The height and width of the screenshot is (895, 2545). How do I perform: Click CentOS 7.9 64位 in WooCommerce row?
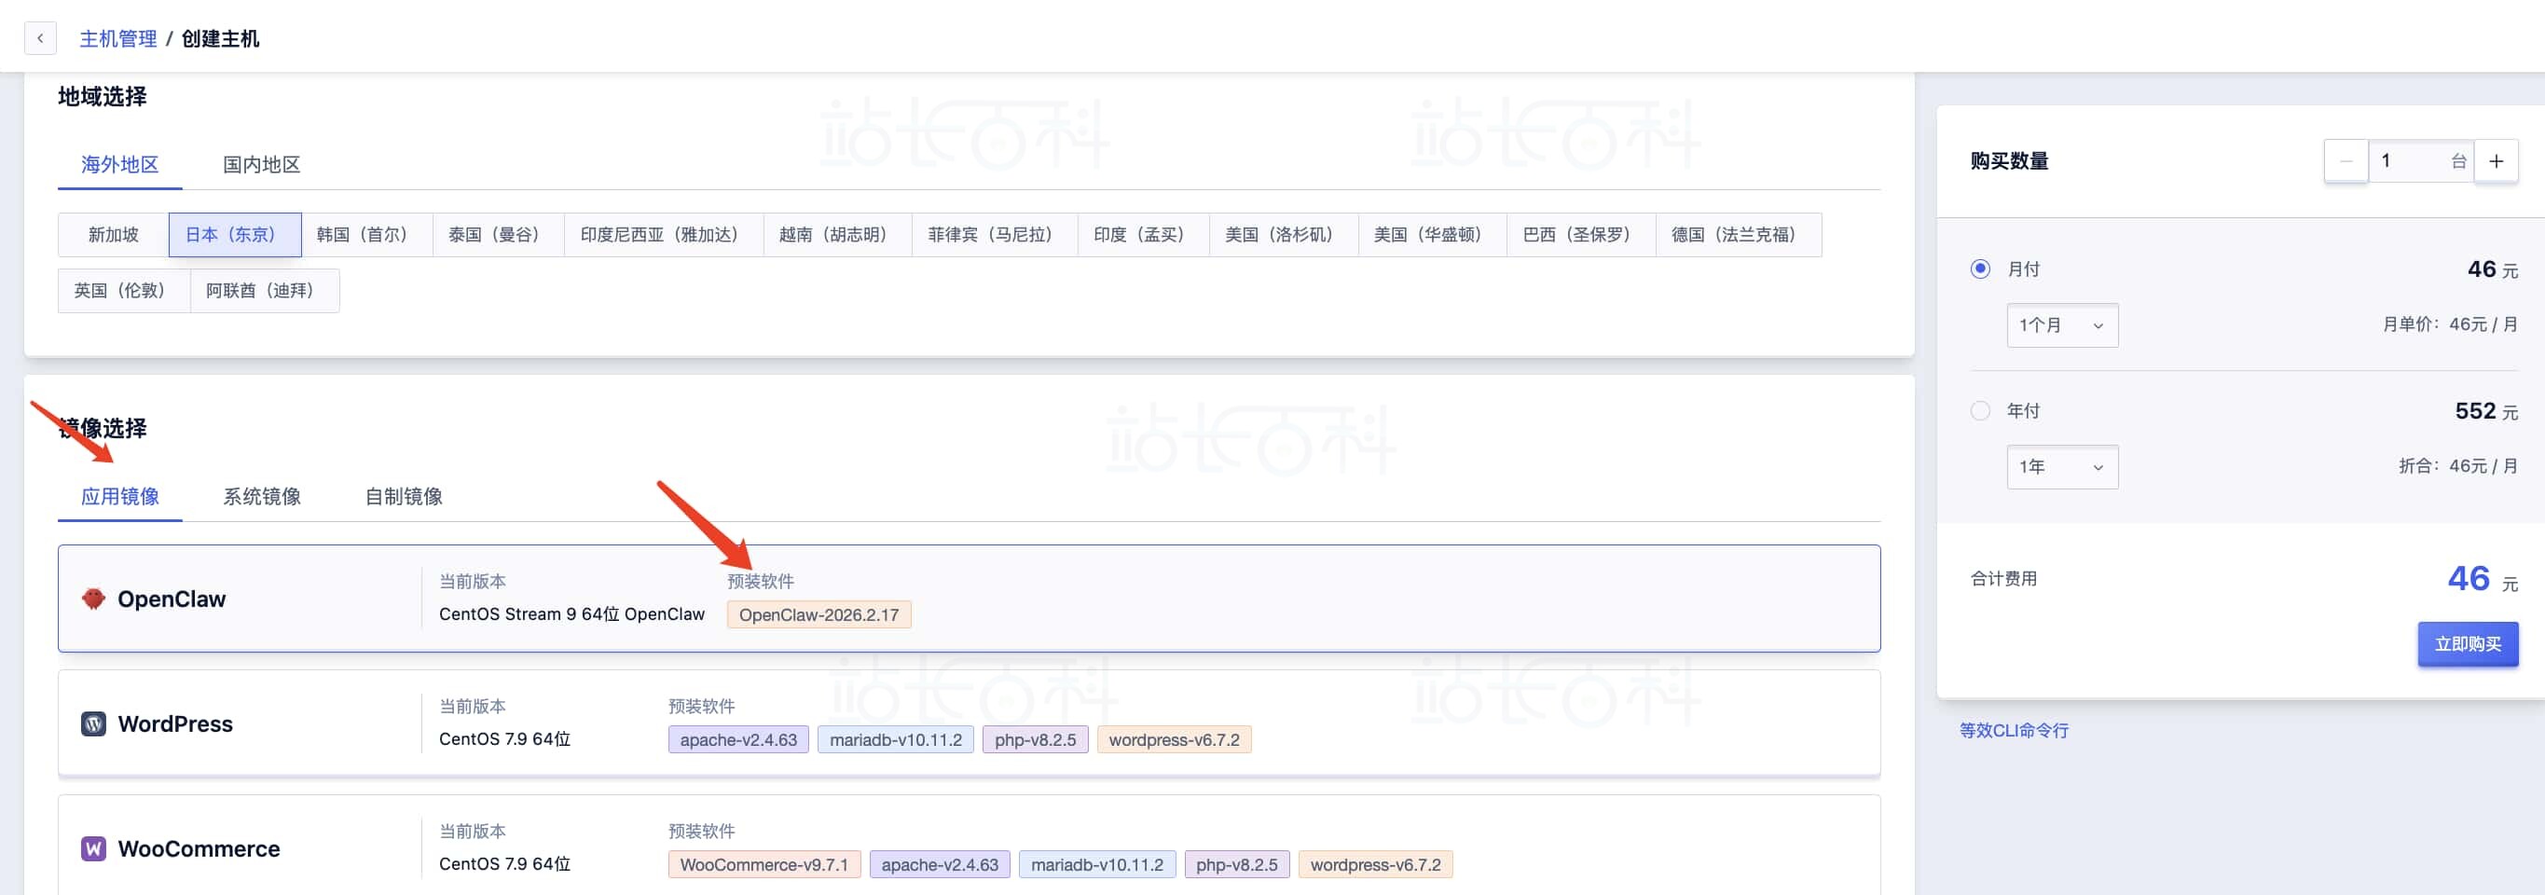[505, 863]
